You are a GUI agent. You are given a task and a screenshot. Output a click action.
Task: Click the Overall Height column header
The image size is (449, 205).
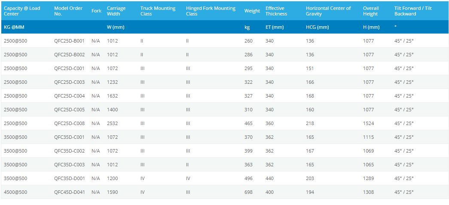371,11
